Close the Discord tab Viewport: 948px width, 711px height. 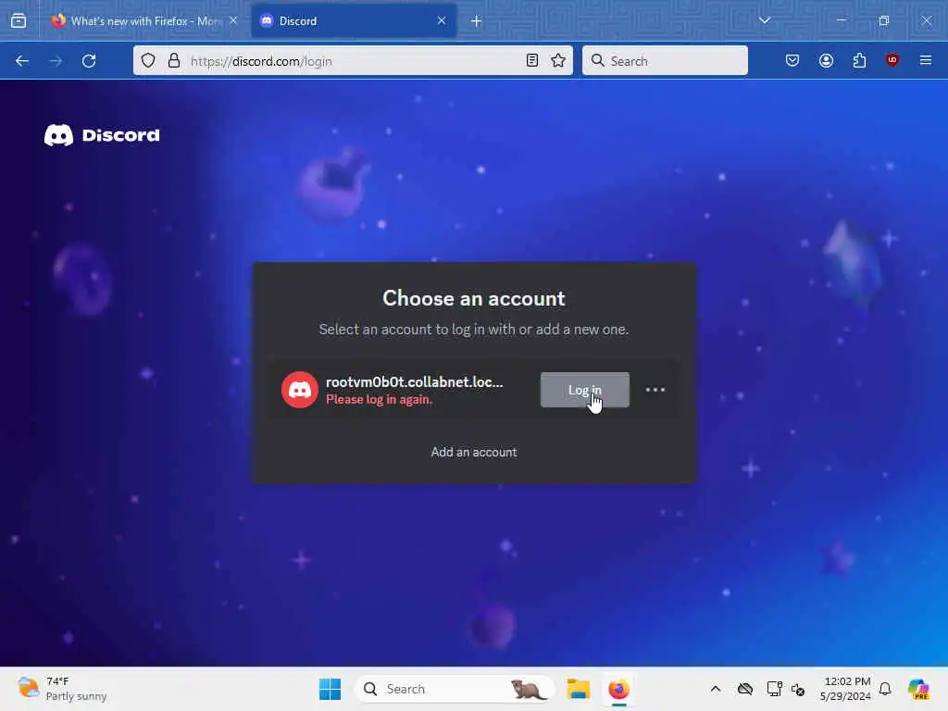tap(442, 20)
